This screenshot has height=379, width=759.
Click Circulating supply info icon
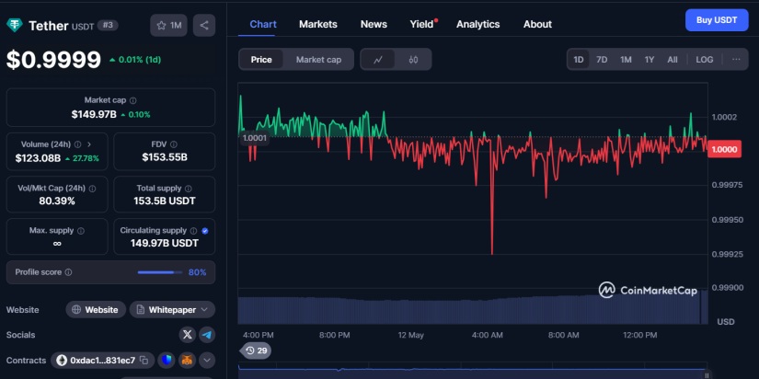tap(193, 231)
